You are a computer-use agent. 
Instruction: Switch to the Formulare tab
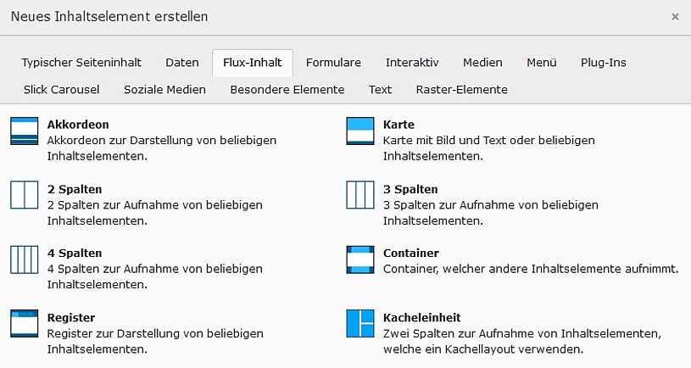(333, 63)
